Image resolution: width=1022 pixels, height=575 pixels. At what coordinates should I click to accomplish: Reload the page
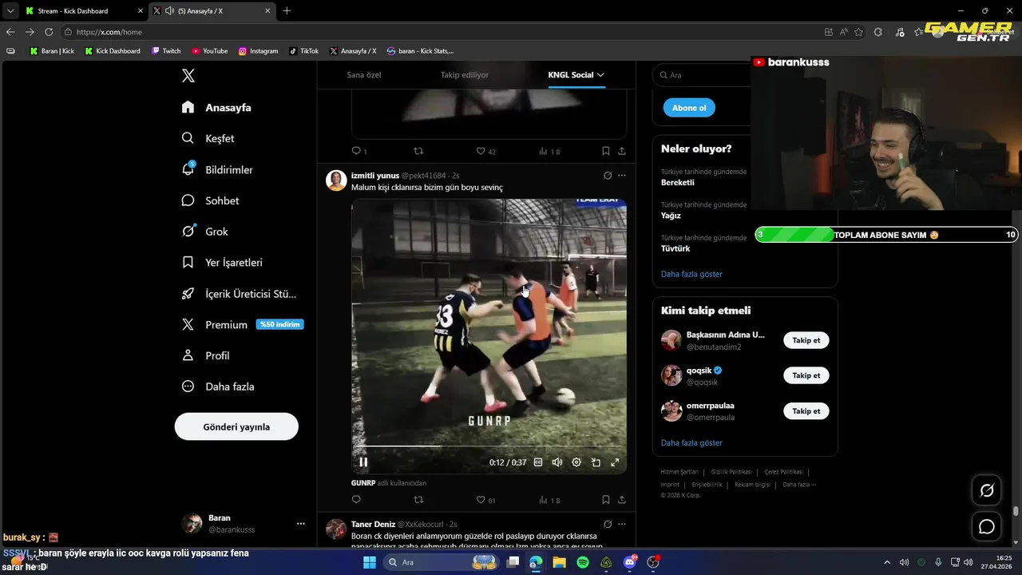tap(49, 32)
